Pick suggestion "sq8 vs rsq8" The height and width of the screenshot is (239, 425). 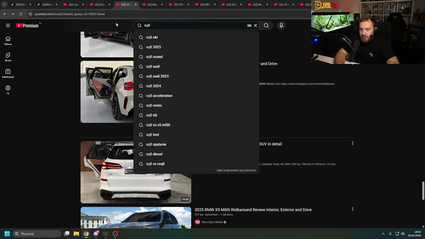[x=196, y=164]
